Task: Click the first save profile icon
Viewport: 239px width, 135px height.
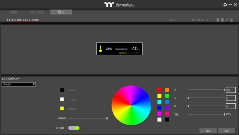Action: 218,20
